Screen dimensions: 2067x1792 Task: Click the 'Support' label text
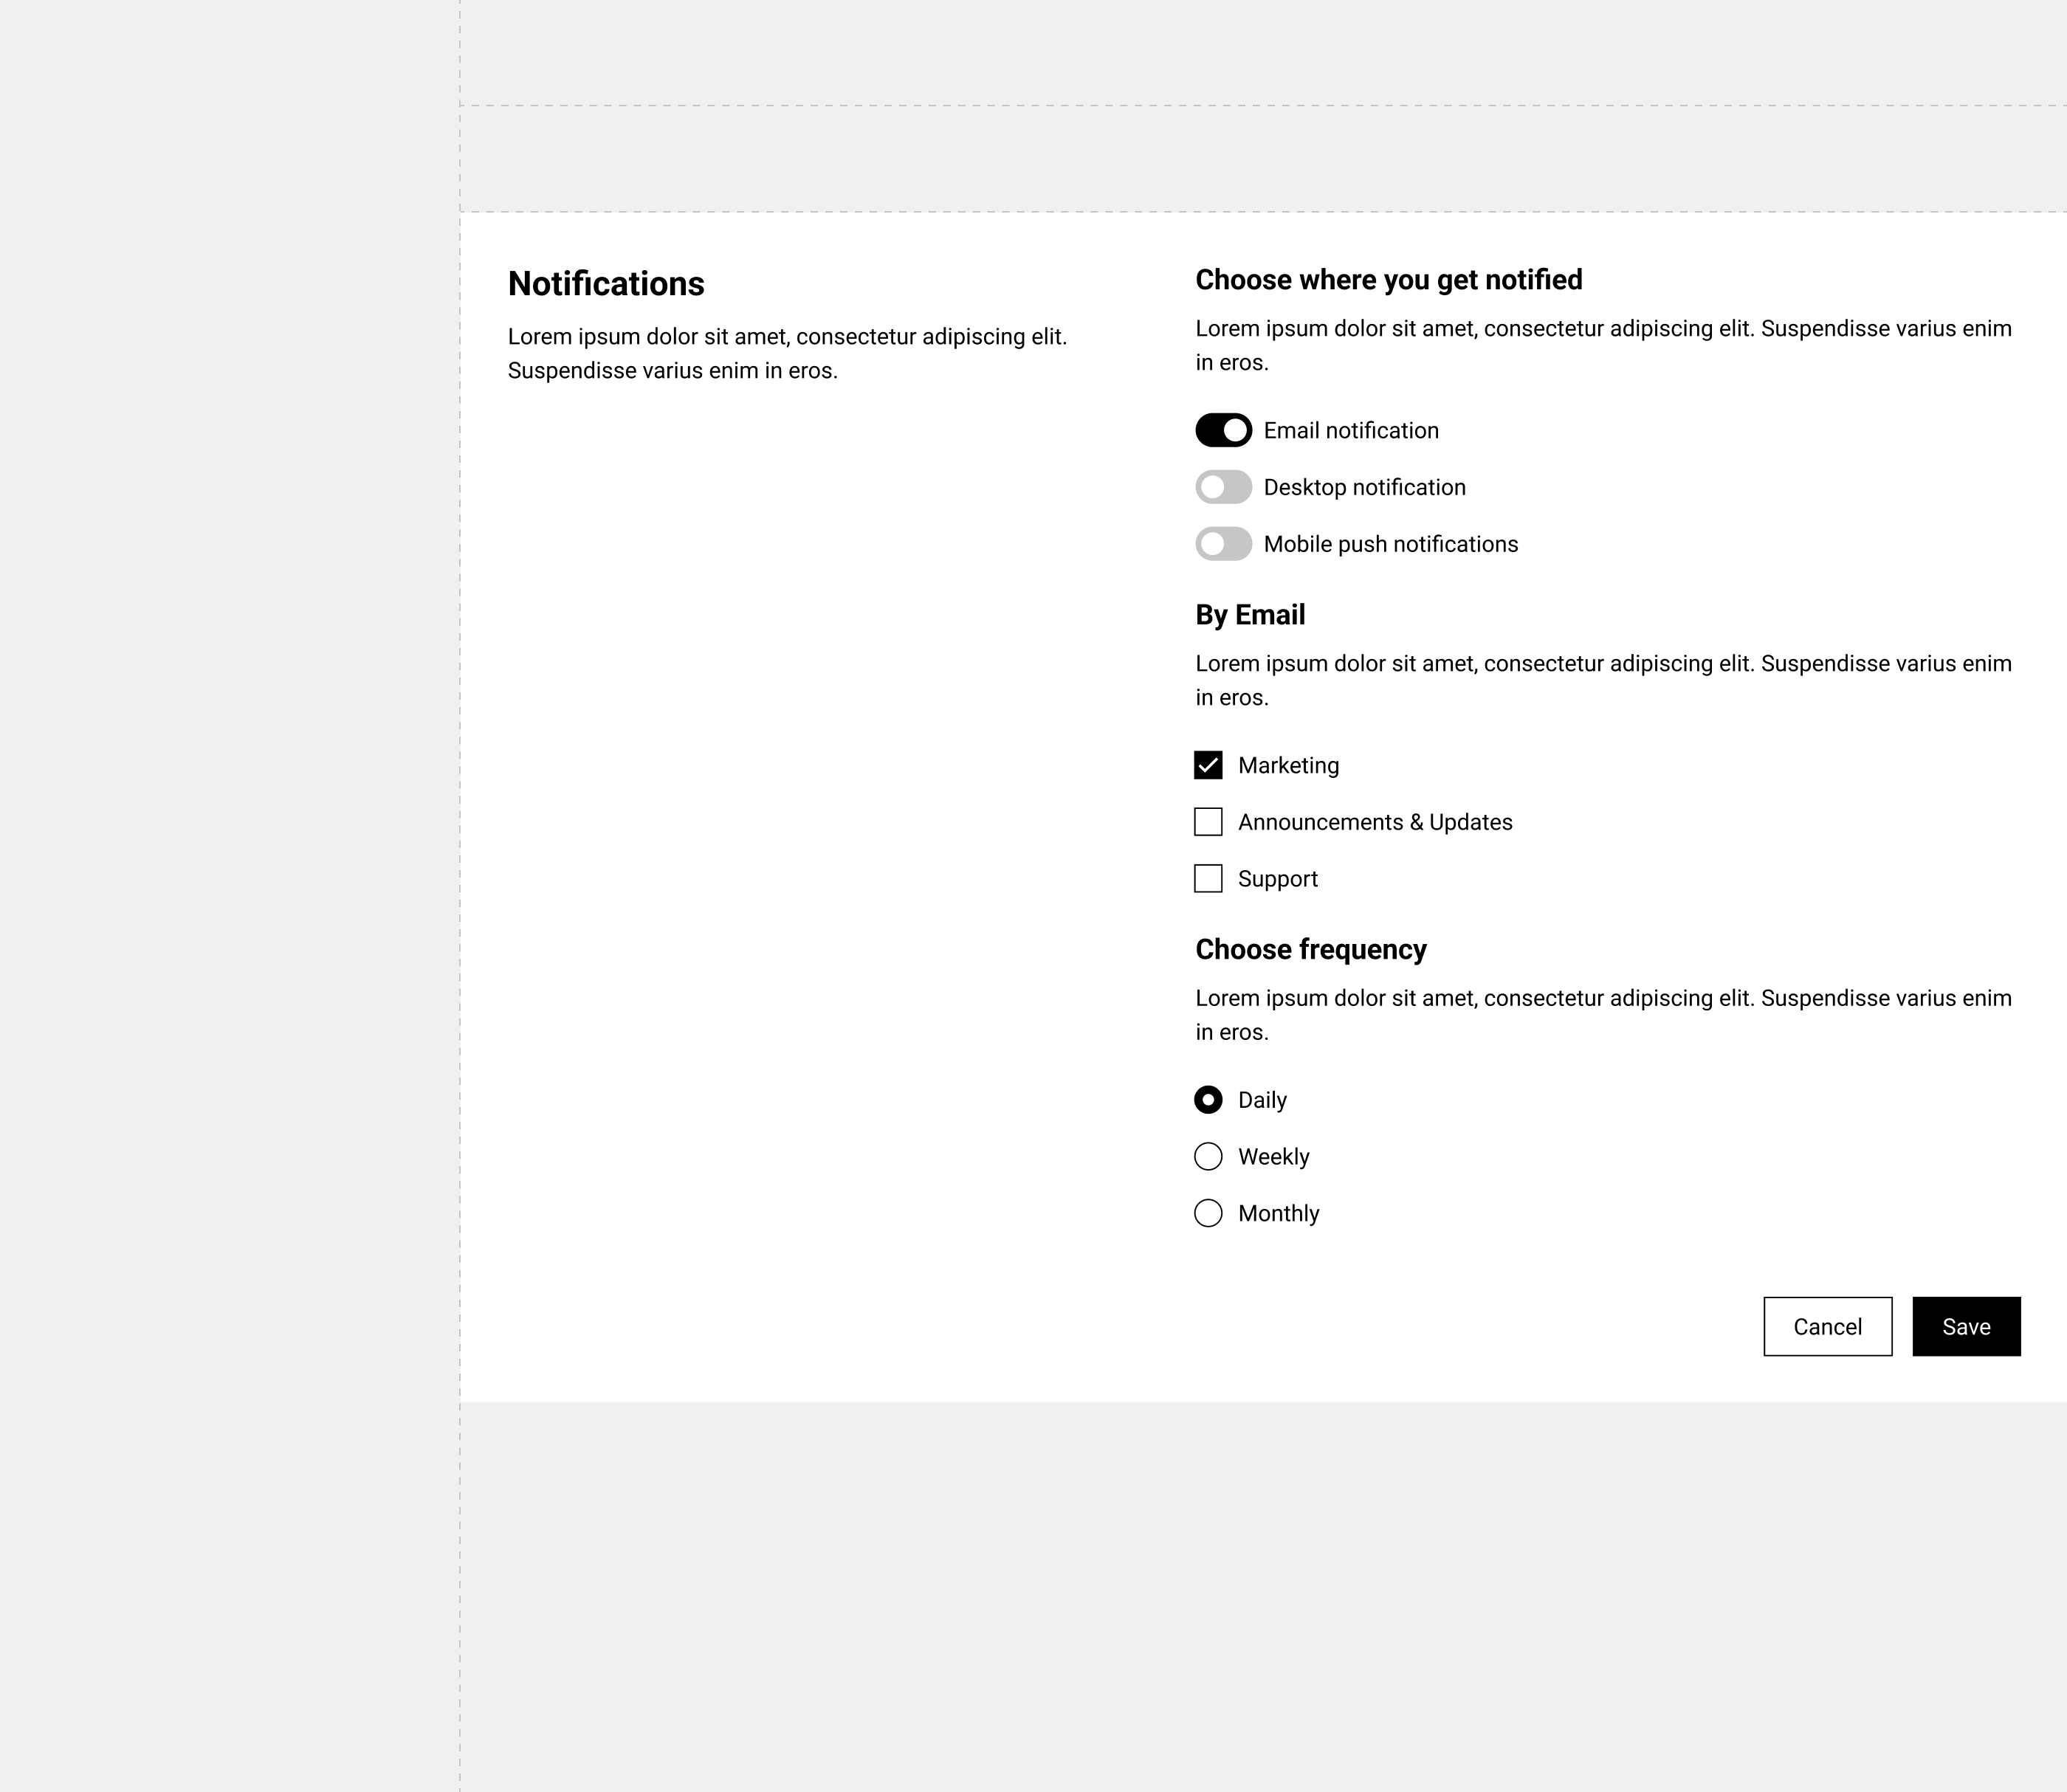click(1278, 880)
